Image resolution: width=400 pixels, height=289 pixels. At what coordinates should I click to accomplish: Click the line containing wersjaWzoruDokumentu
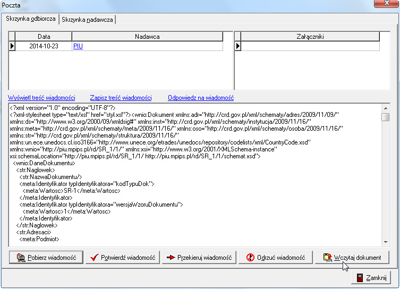[x=101, y=205]
